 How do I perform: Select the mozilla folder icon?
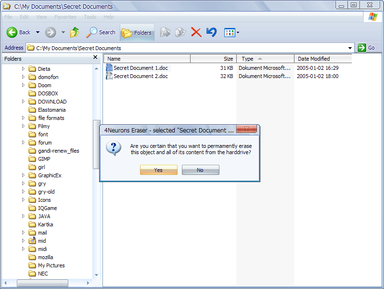pos(32,257)
